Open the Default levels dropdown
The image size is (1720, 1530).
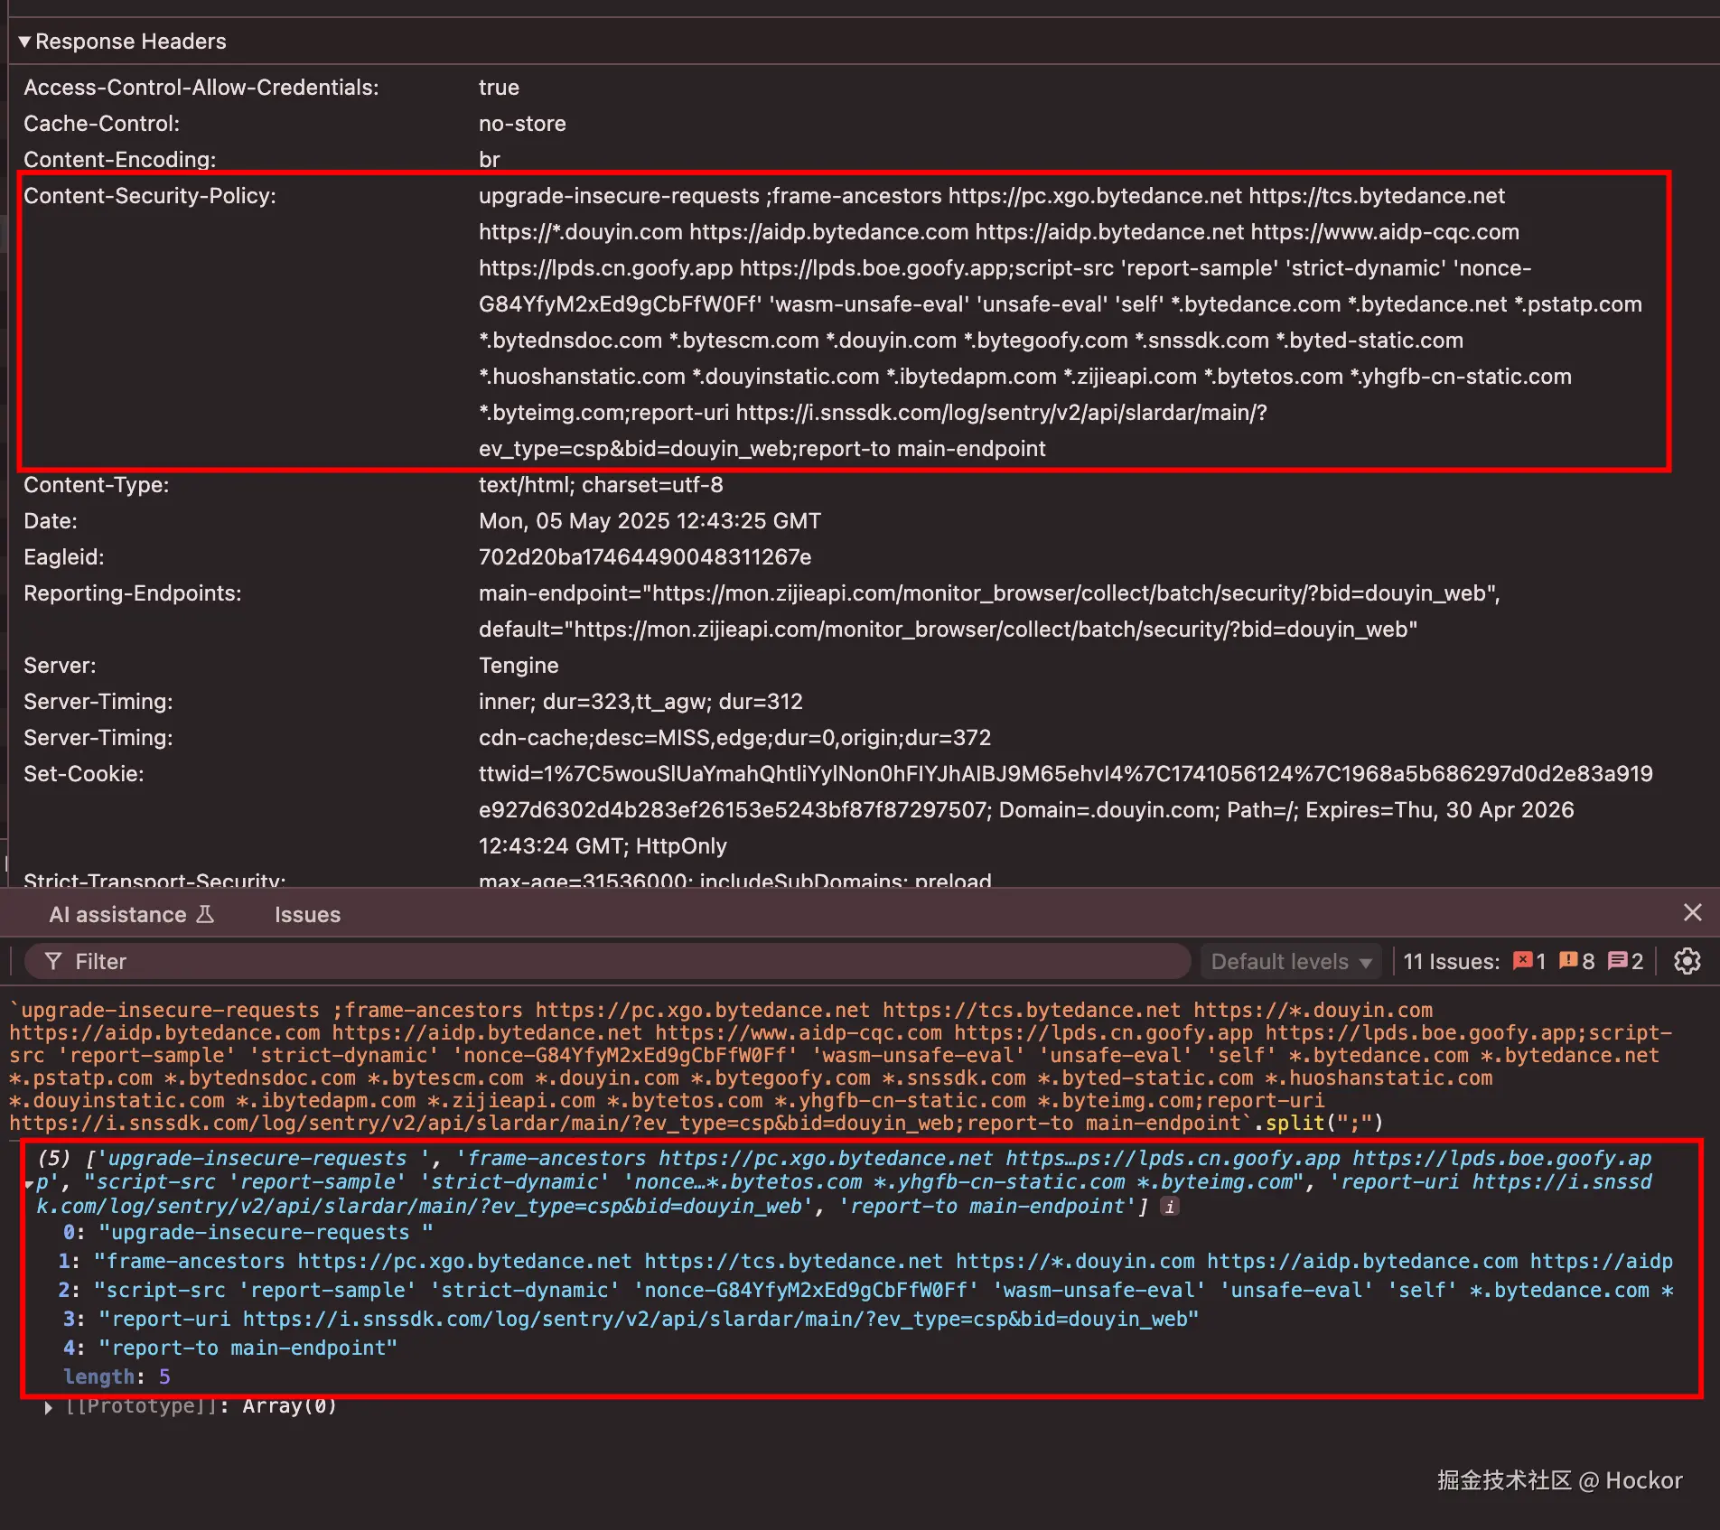[x=1291, y=961]
